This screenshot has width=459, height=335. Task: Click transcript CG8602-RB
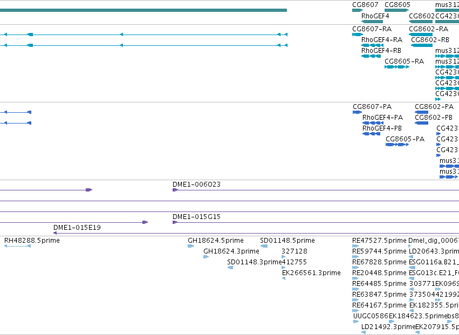[430, 40]
